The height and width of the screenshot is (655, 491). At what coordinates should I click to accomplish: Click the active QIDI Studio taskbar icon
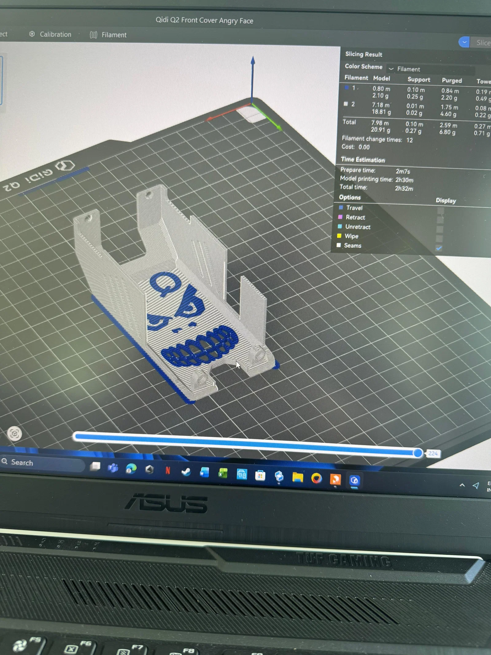[354, 480]
